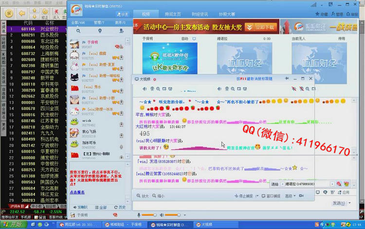Open the 财经资讯 tab
365x229 pixels.
click(x=200, y=14)
